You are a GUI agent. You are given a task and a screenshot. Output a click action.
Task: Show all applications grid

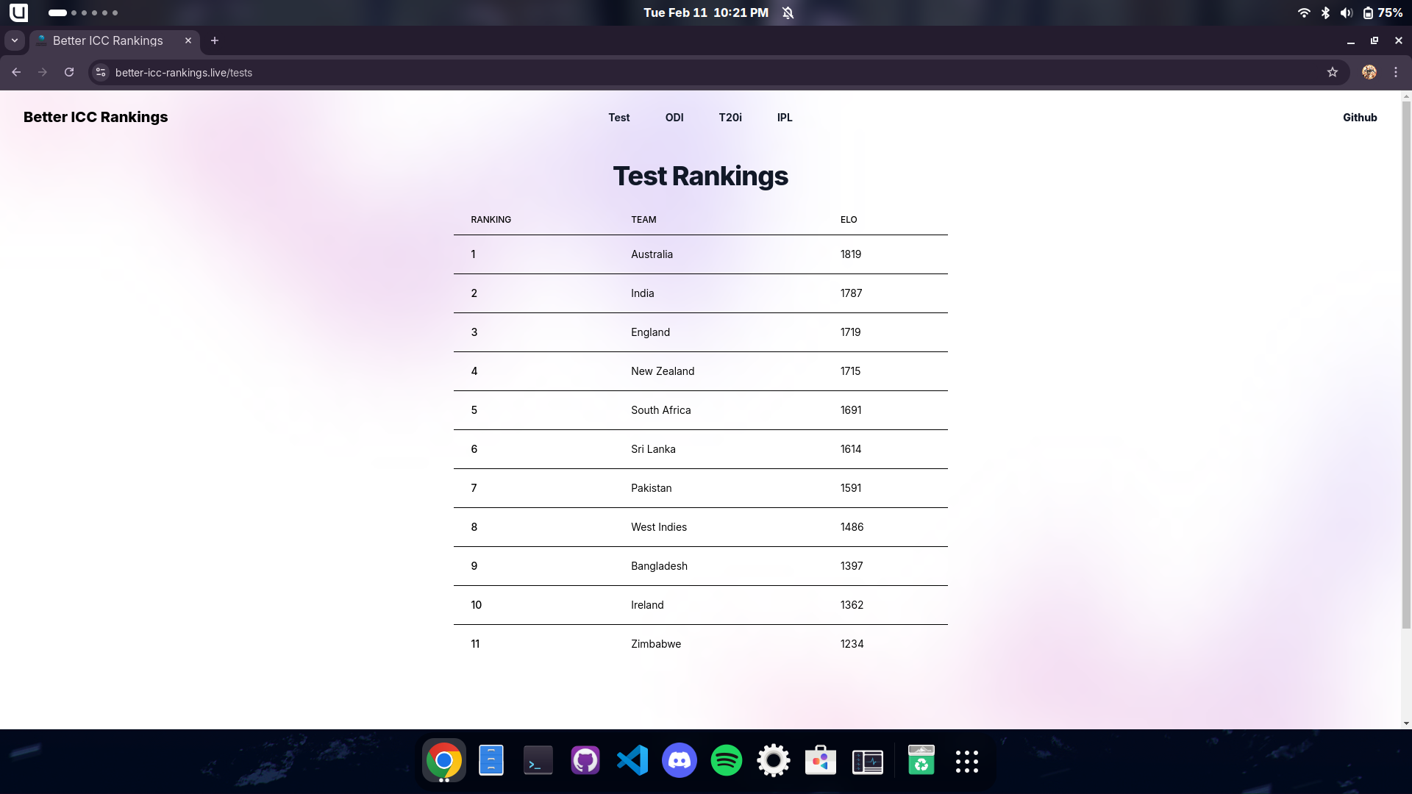point(967,762)
